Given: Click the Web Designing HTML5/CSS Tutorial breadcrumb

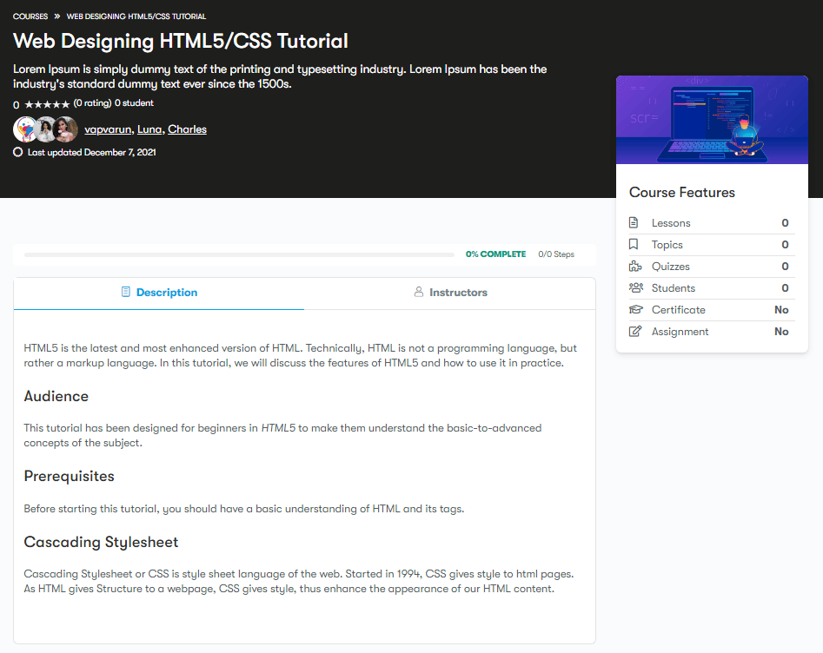Looking at the screenshot, I should pyautogui.click(x=136, y=16).
